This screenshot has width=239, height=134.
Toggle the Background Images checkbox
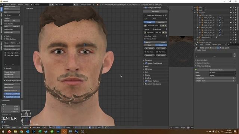[146, 7]
